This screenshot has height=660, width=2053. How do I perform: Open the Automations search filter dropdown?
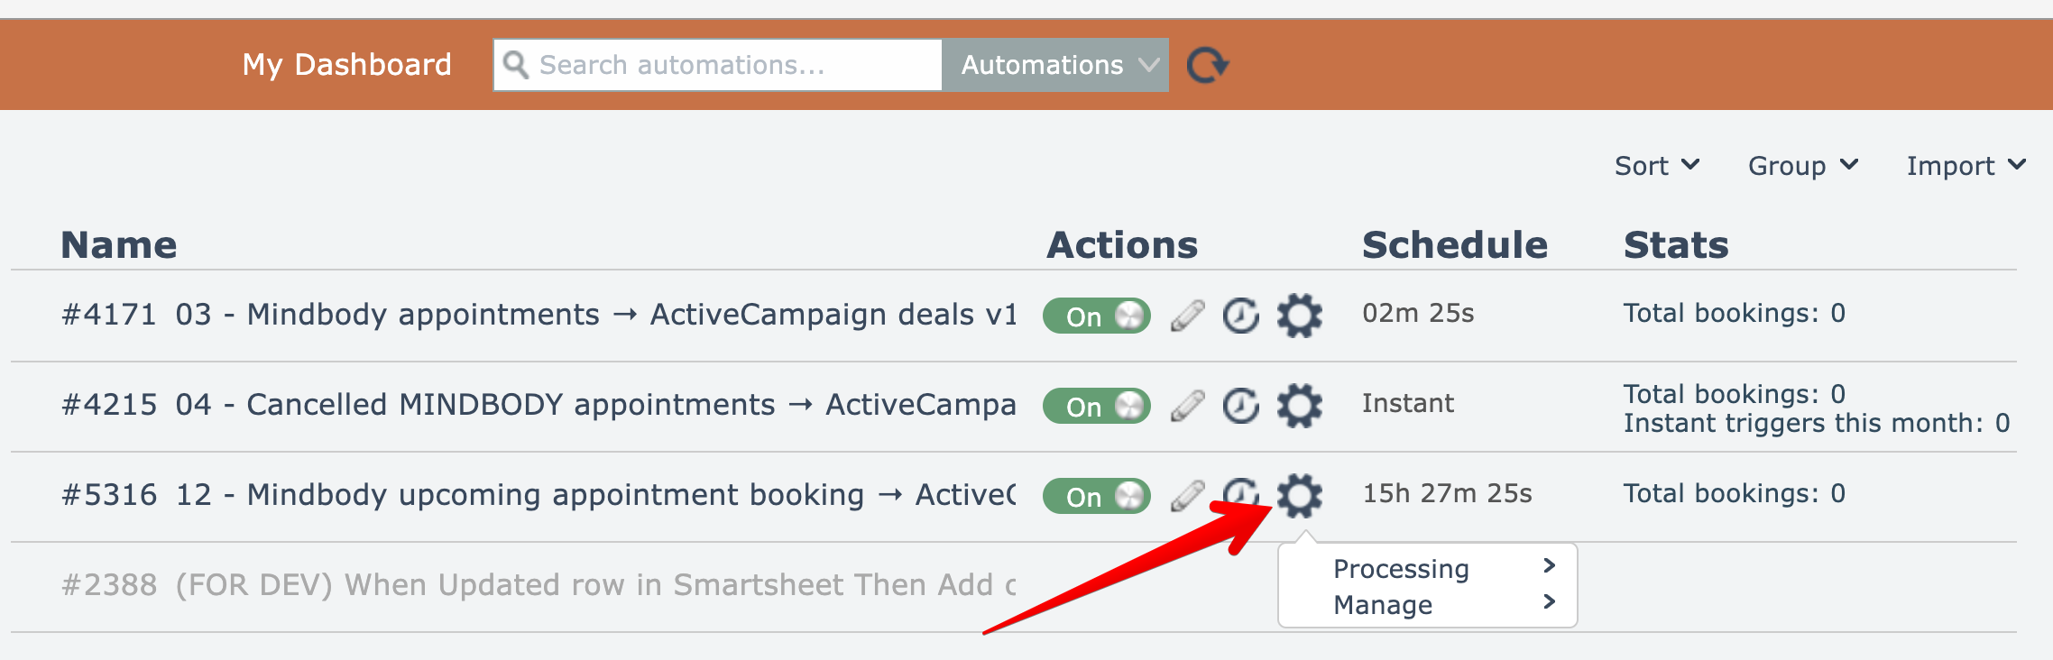coord(1055,65)
